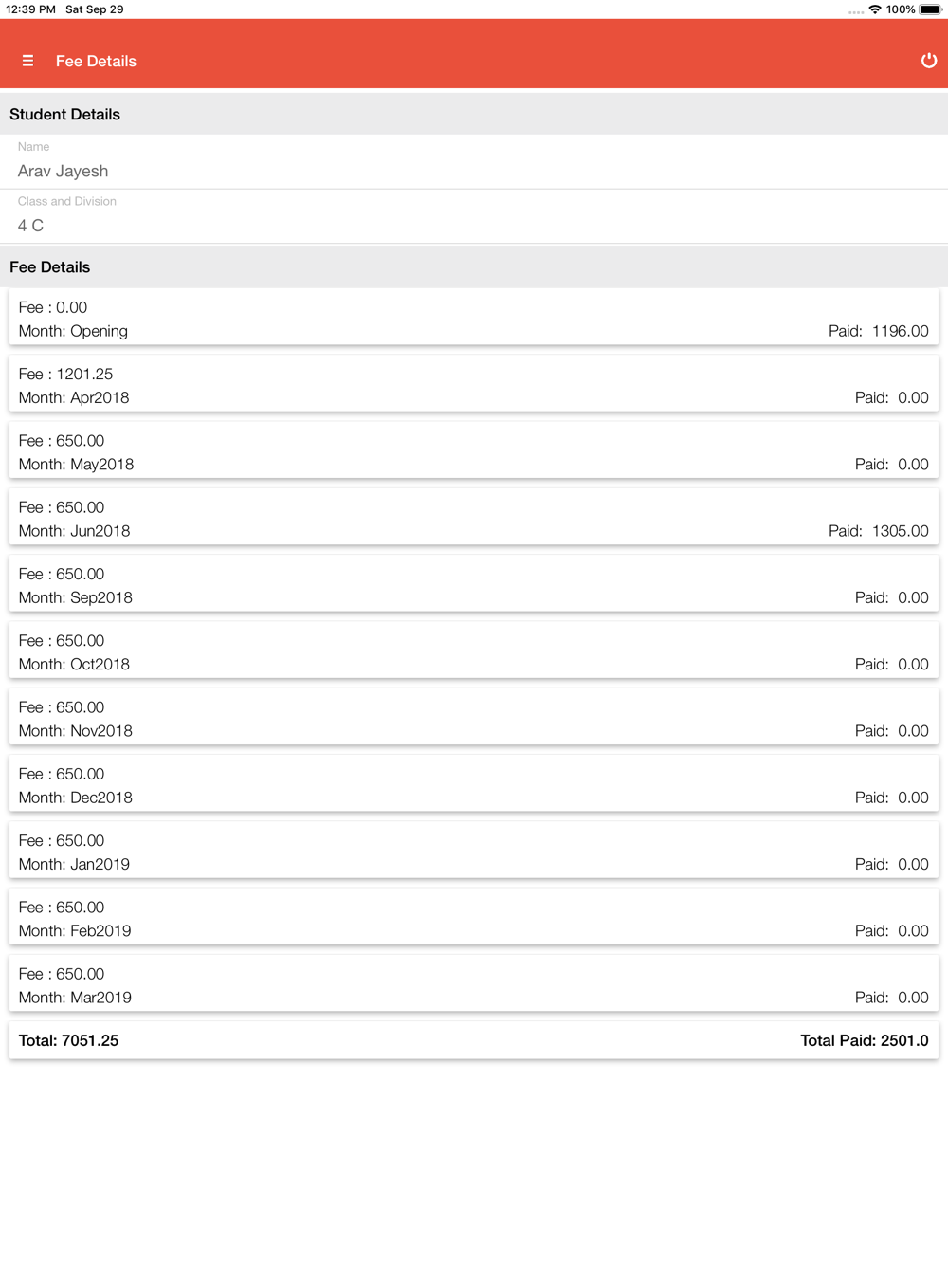The height and width of the screenshot is (1265, 948).
Task: Tap the battery status icon
Action: click(x=930, y=9)
